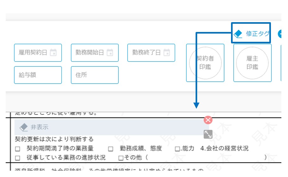288x177 pixels.
Task: Click the gray resize arrows handle icon
Action: pyautogui.click(x=208, y=134)
